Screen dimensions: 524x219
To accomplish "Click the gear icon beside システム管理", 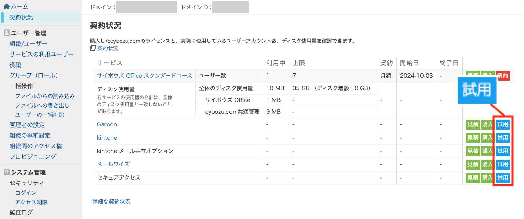I will (x=6, y=172).
